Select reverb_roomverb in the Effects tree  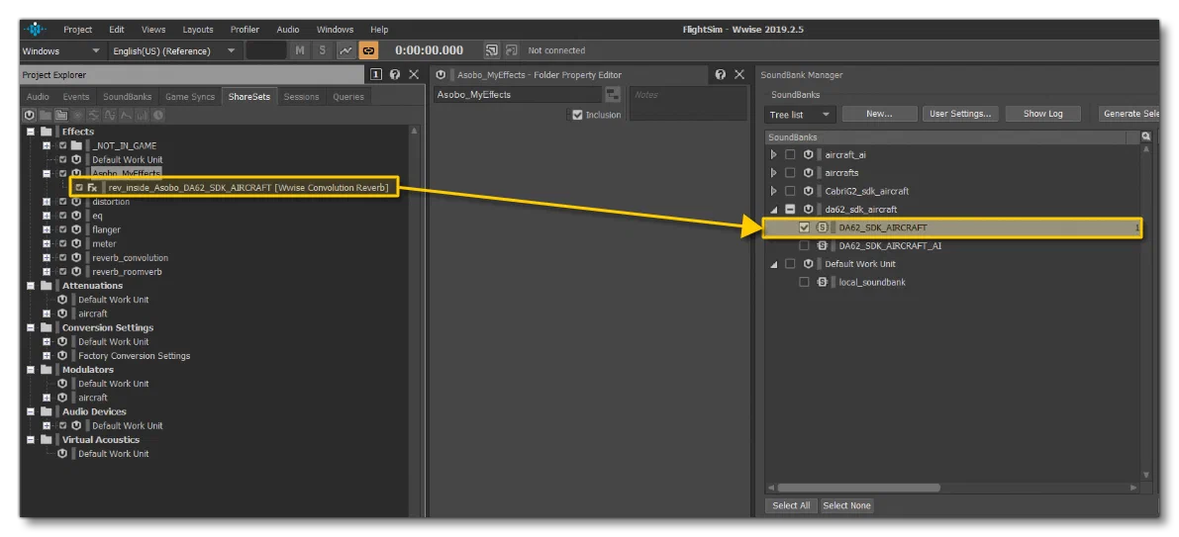pyautogui.click(x=127, y=272)
